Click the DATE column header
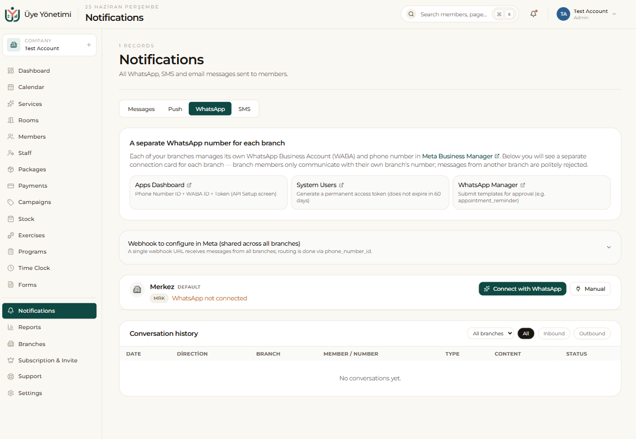Viewport: 636px width, 439px height. [x=134, y=354]
